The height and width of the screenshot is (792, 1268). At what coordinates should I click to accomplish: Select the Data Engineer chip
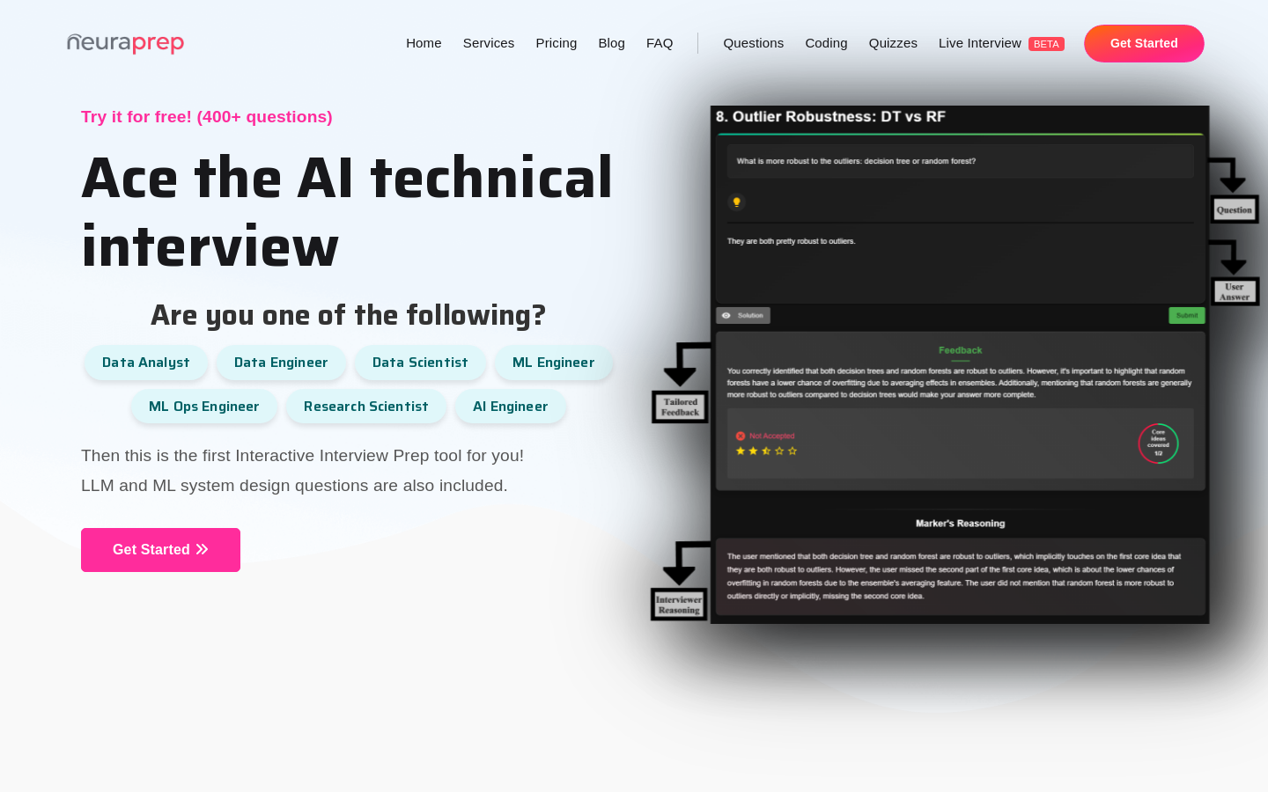(281, 363)
